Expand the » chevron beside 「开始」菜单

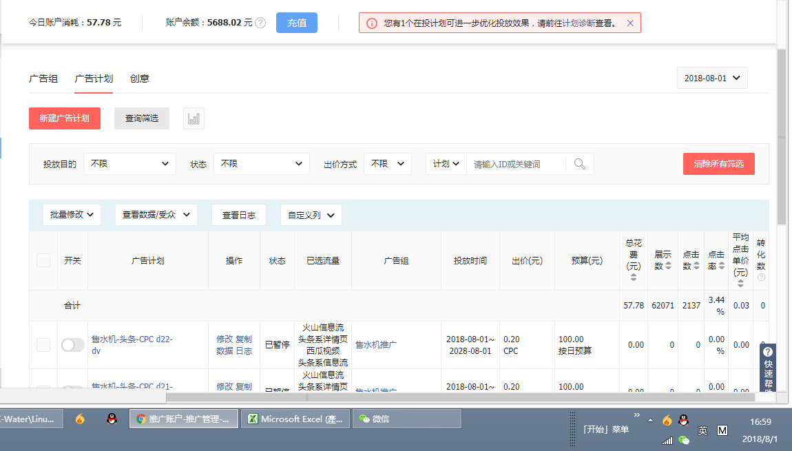pyautogui.click(x=636, y=415)
